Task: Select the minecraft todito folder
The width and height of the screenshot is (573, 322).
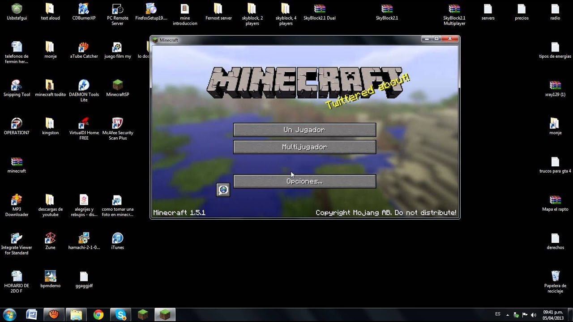Action: [50, 89]
